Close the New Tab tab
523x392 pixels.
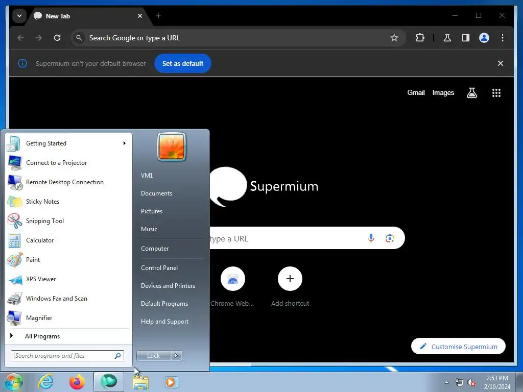[140, 16]
